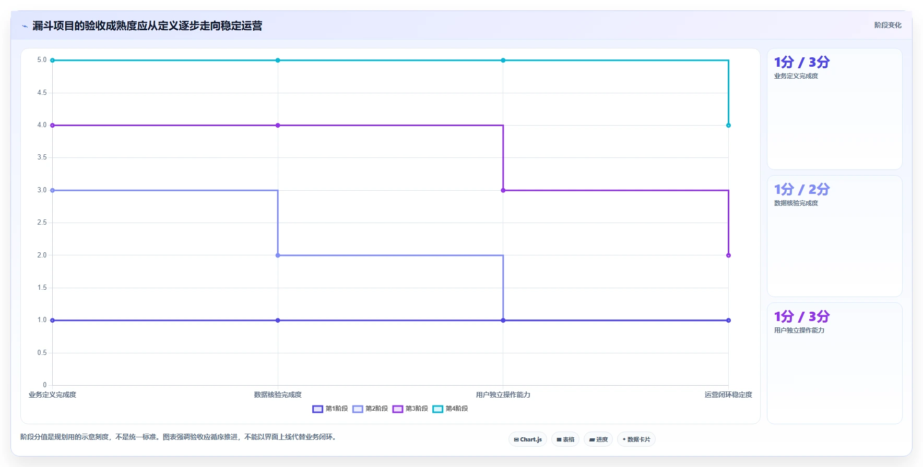Click the 用户独立操作能力 caption in the third card

pyautogui.click(x=799, y=330)
